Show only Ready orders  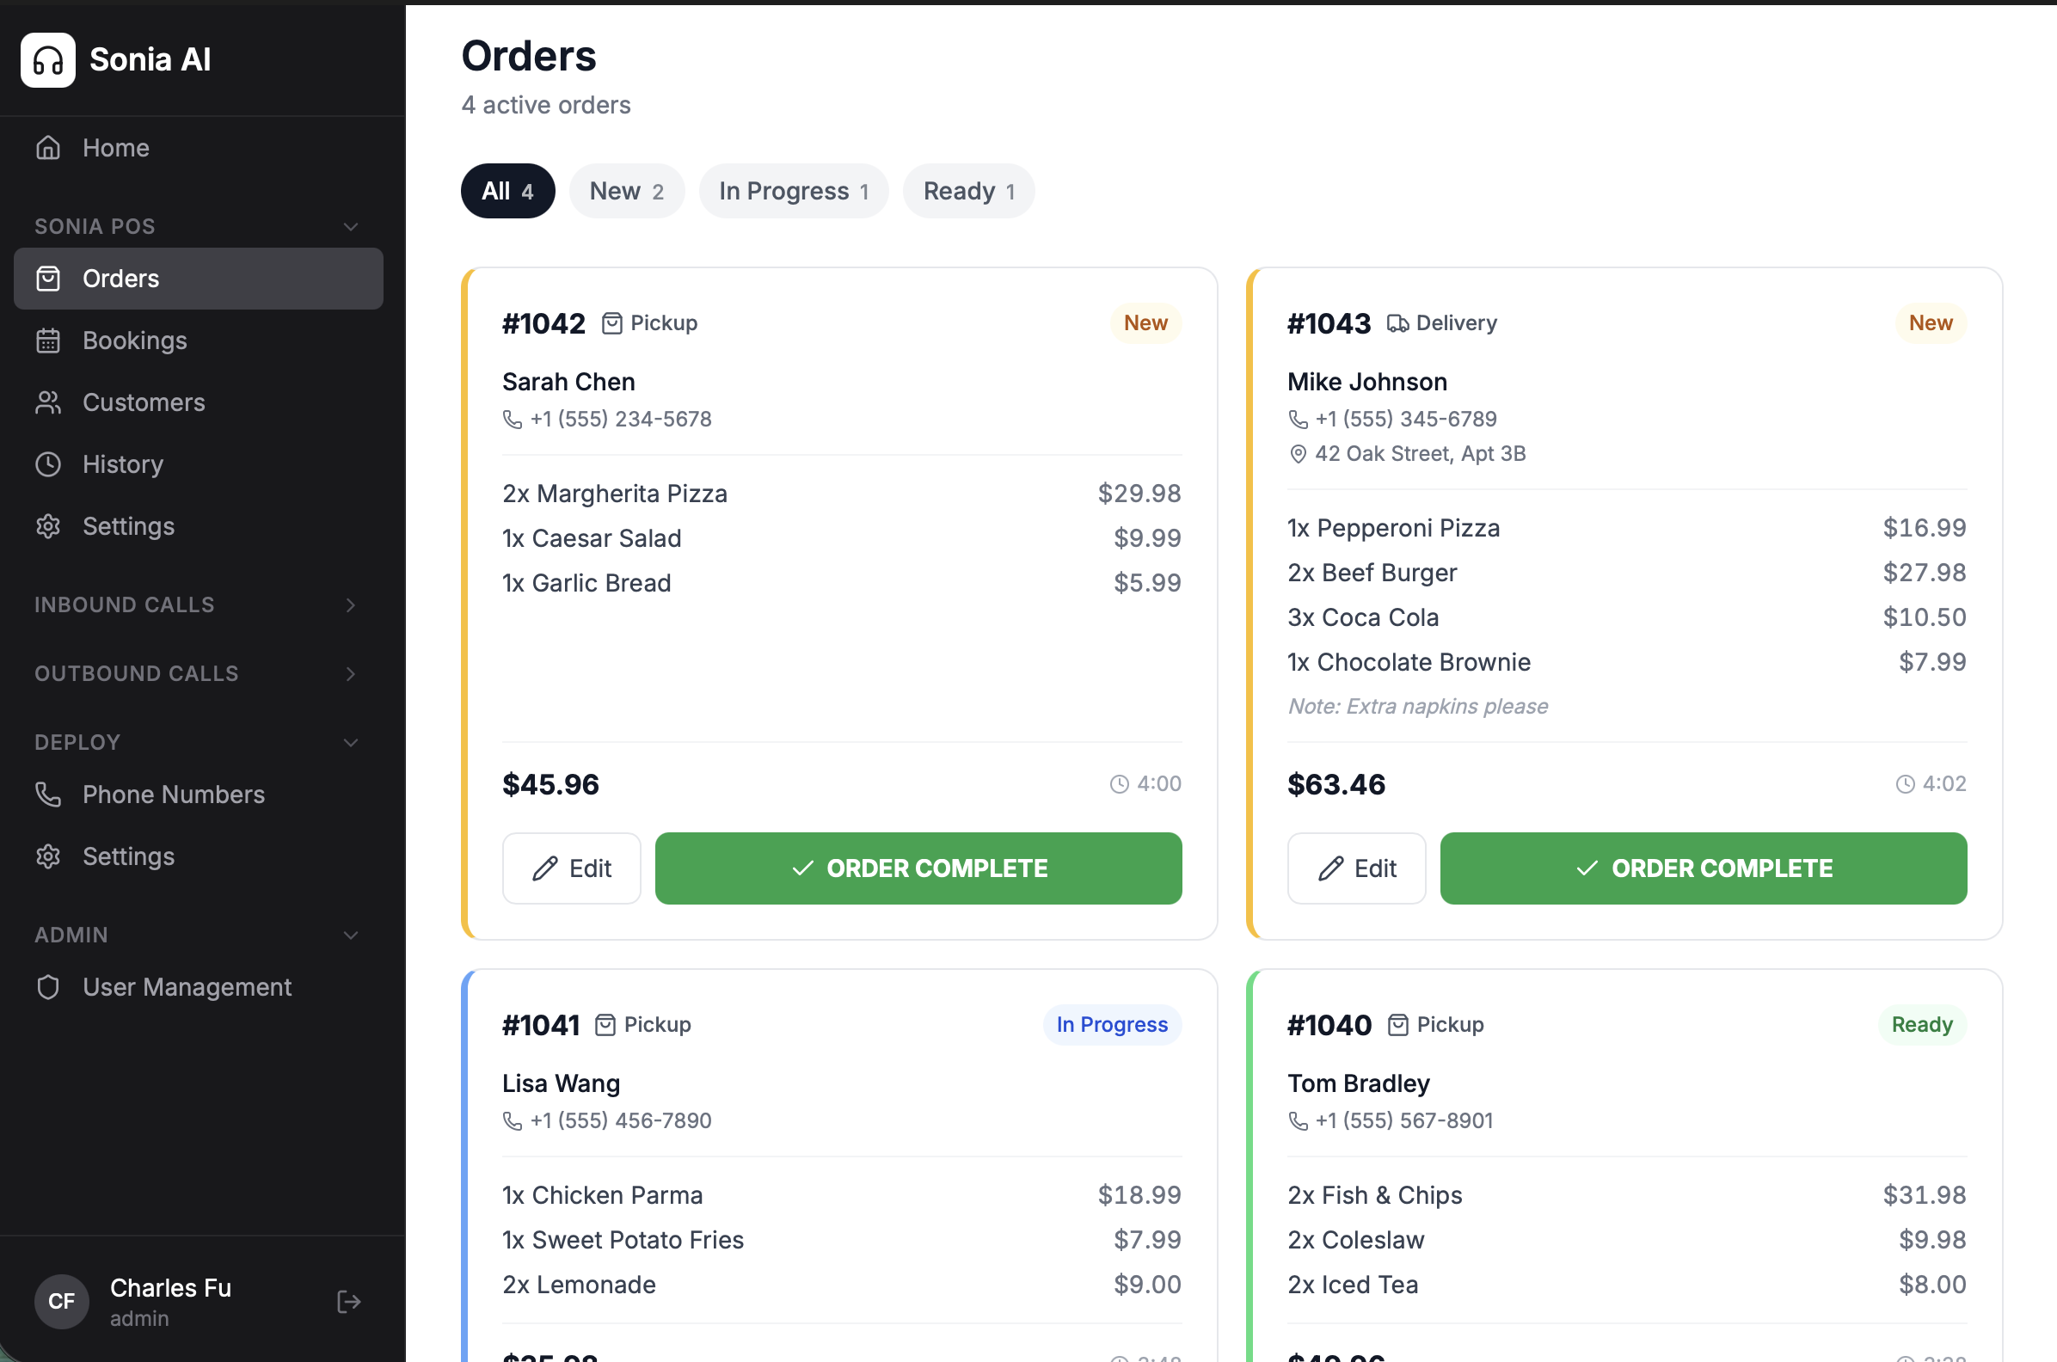pyautogui.click(x=967, y=191)
